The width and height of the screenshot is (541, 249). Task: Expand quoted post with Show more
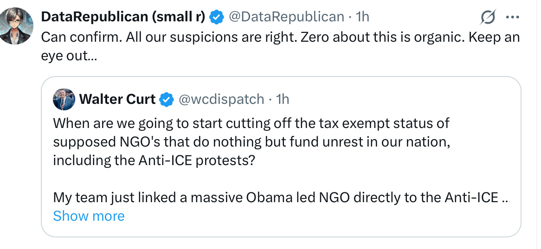pos(89,216)
